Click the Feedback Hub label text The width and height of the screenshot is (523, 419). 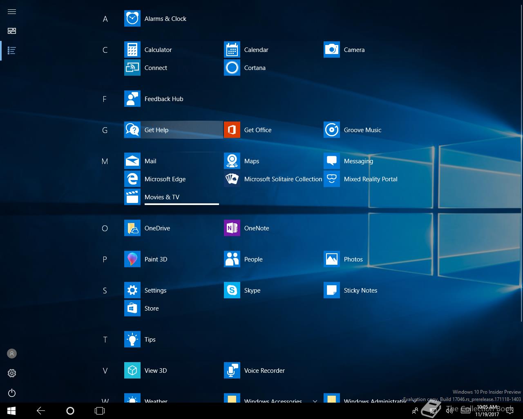tap(164, 99)
